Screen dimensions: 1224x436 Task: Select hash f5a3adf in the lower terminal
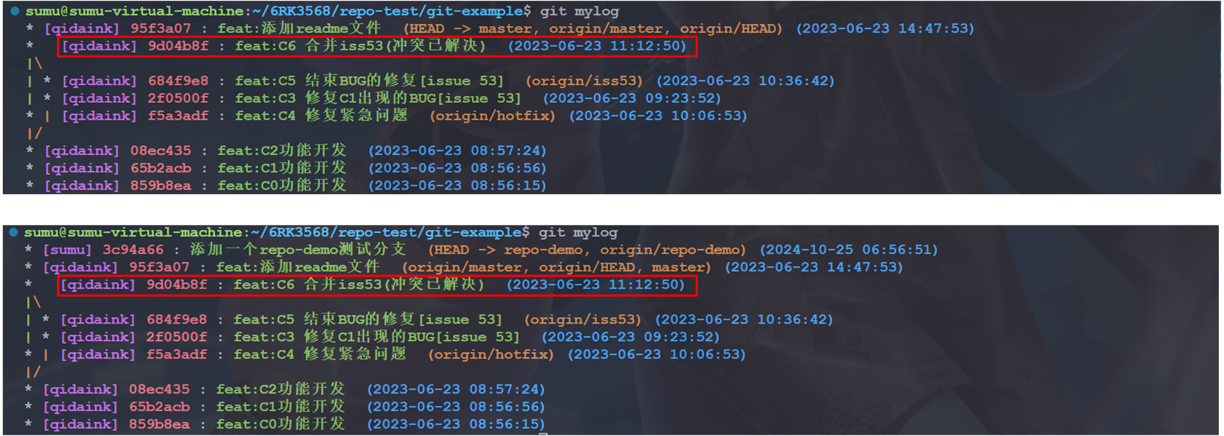177,355
